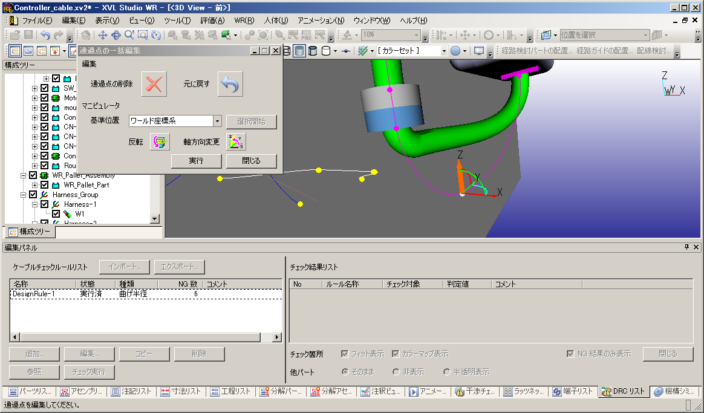Toggle the フィット表示 checkbox
The image size is (704, 413).
tap(345, 354)
